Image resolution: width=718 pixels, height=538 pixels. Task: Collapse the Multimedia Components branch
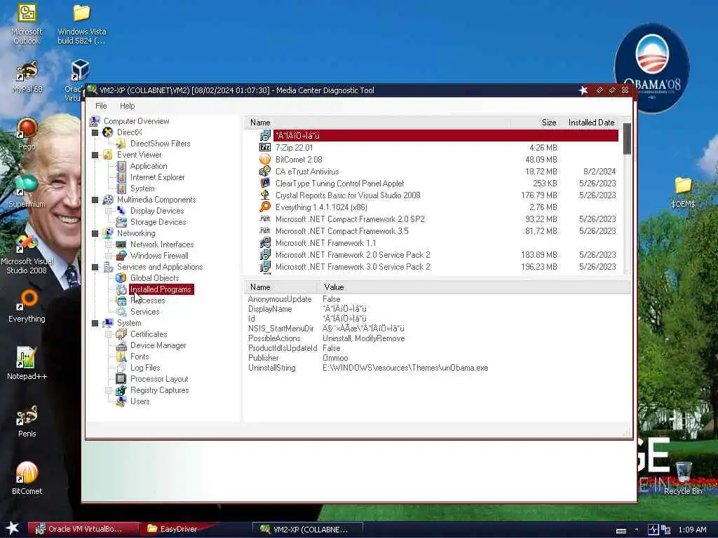pos(95,200)
